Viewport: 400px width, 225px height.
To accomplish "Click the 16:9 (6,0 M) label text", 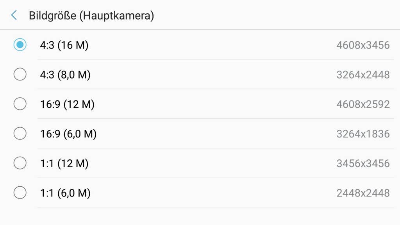I will [x=68, y=134].
